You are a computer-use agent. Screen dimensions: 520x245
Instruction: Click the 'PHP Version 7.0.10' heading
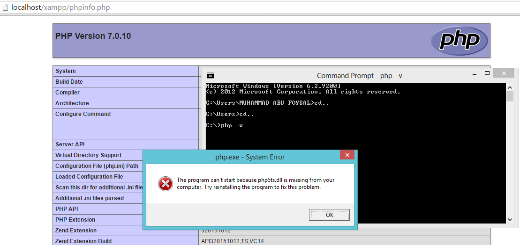pyautogui.click(x=93, y=36)
